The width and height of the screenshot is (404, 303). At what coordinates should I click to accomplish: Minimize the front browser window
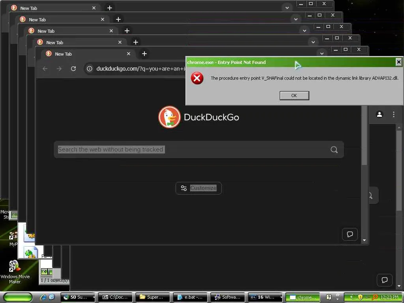coord(335,49)
